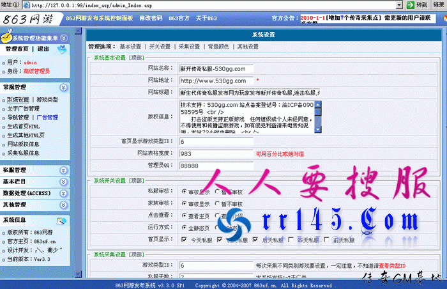Collapse the 常规管理 section
This screenshot has height=289, width=447.
(x=63, y=87)
